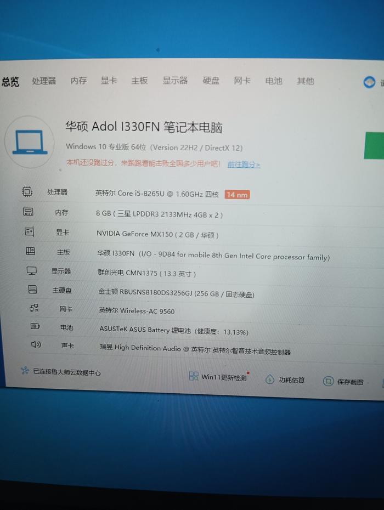Click the network card icon
The width and height of the screenshot is (384, 510).
coord(34,308)
